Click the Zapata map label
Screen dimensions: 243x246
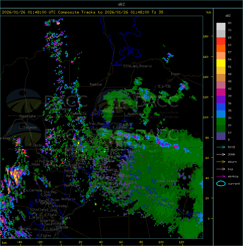[x=65, y=218]
